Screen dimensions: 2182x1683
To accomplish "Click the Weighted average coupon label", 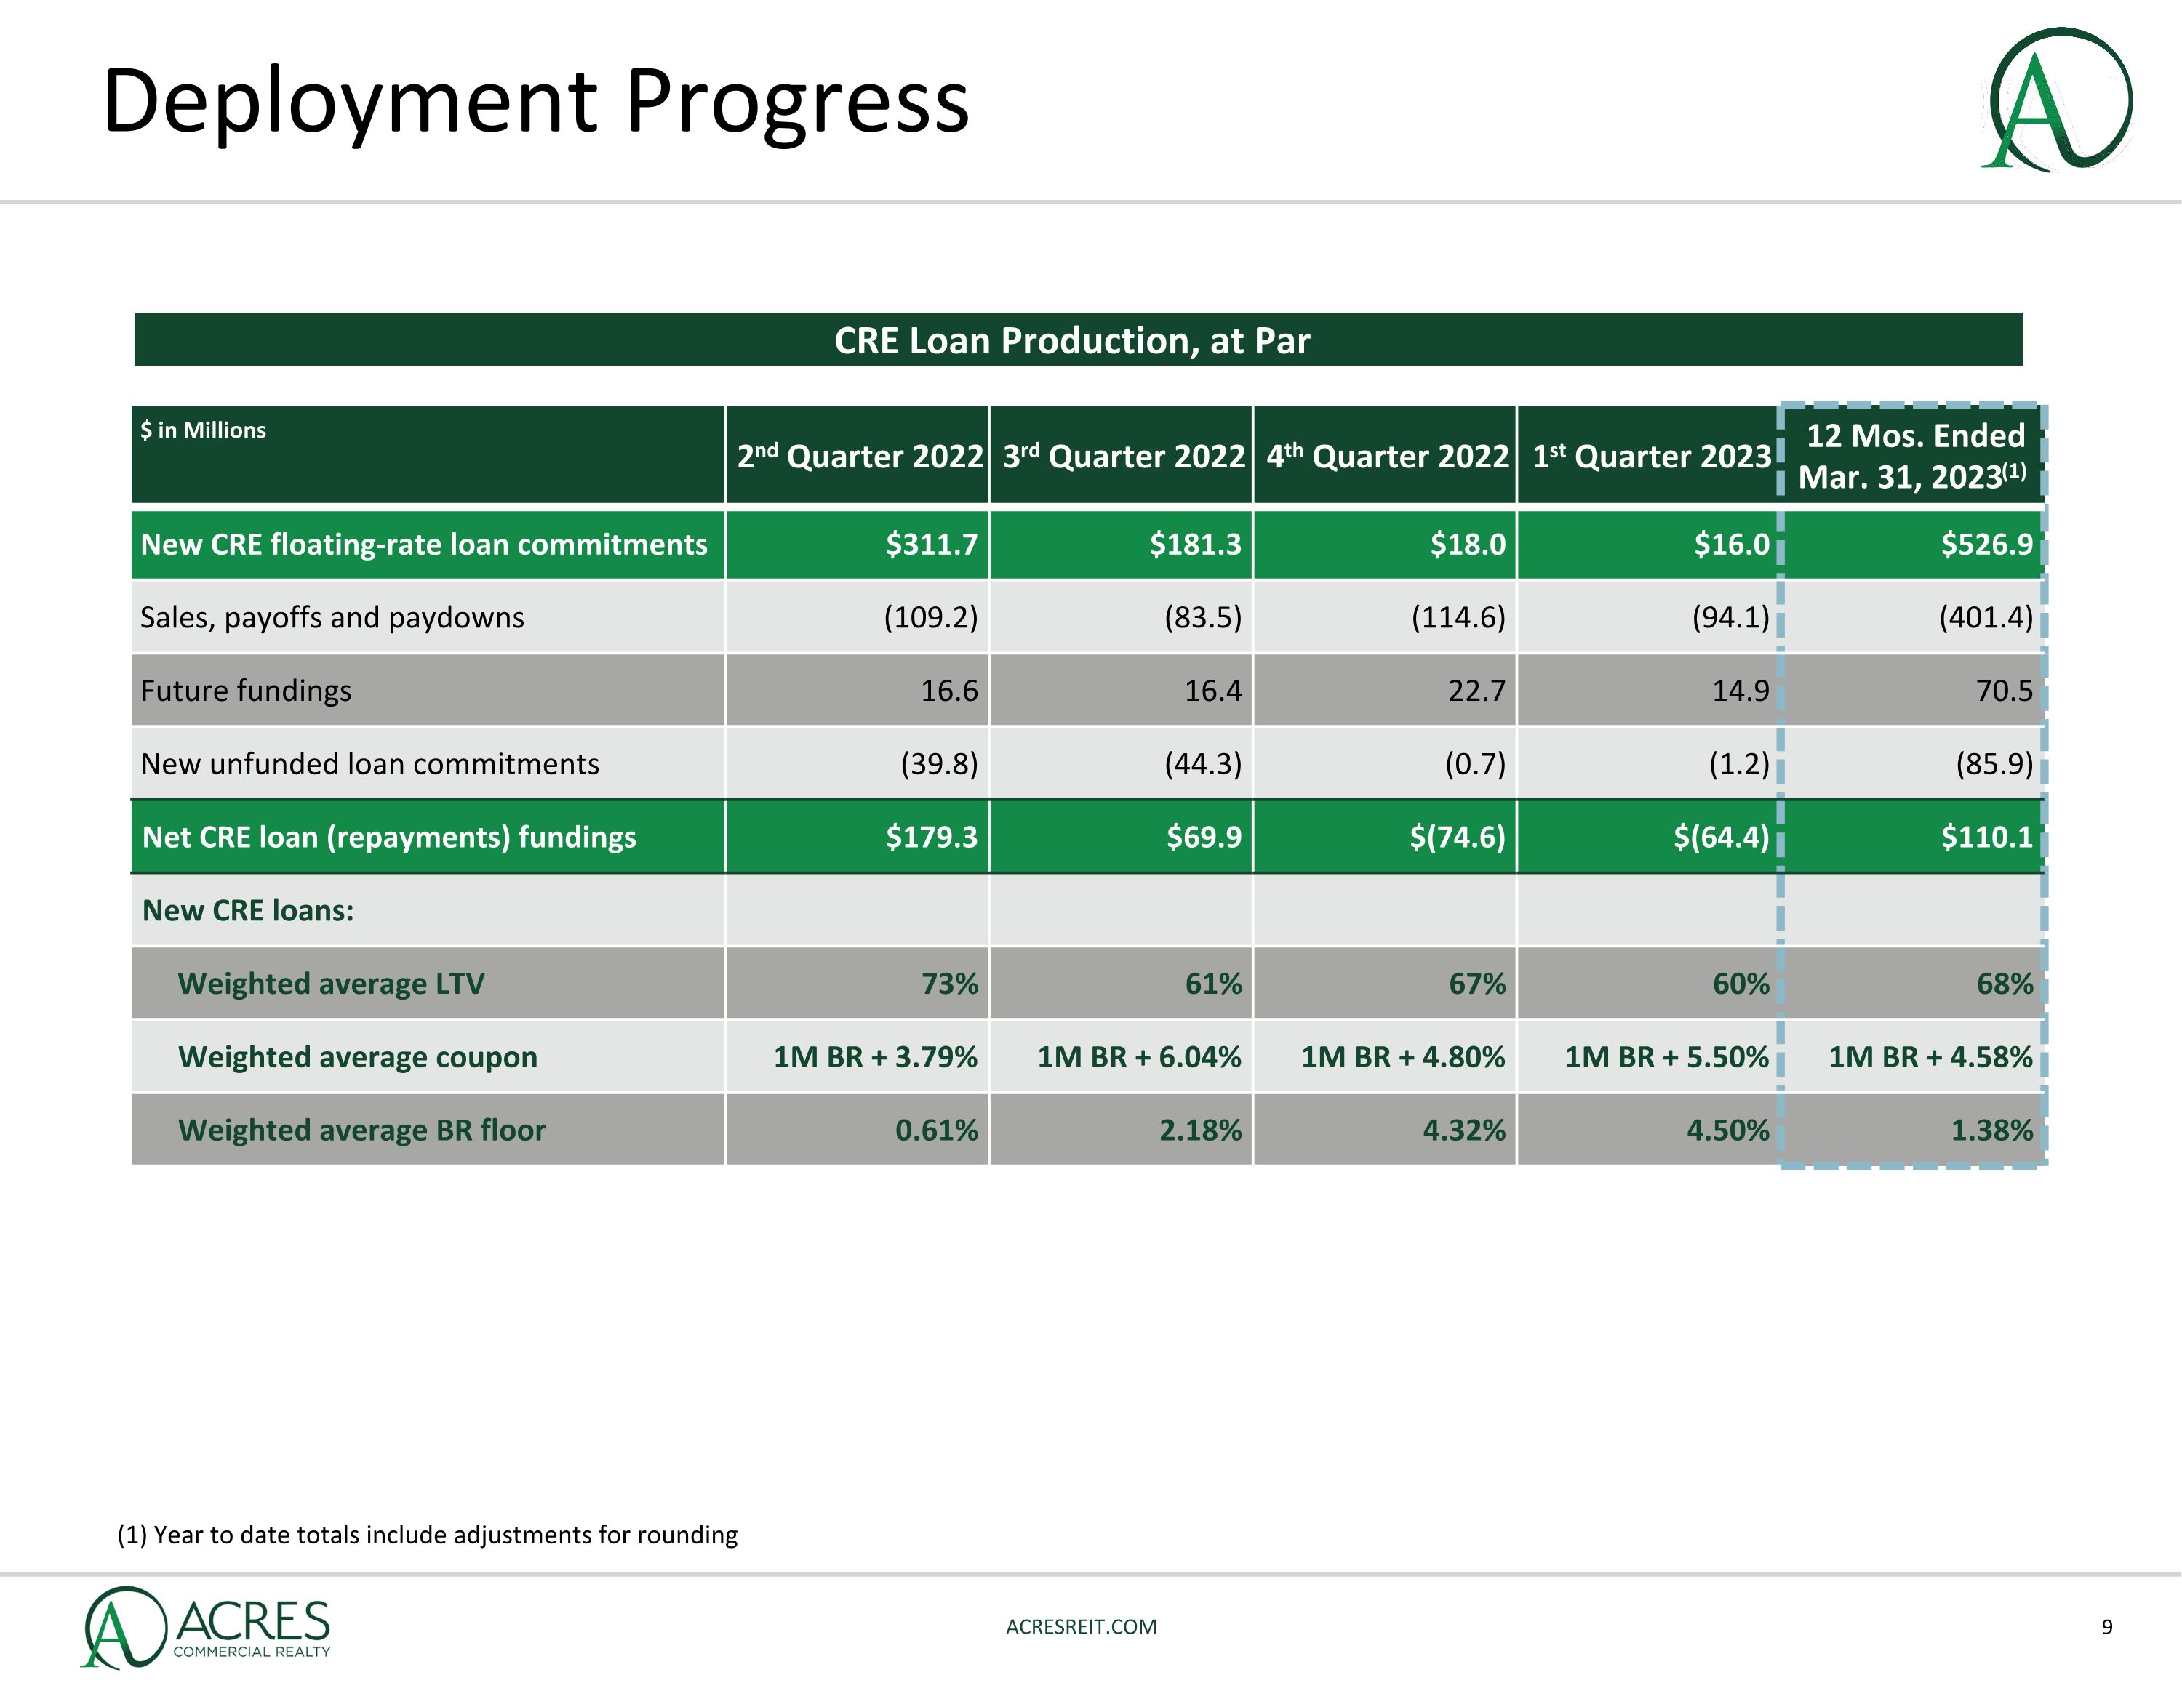I will [356, 1057].
